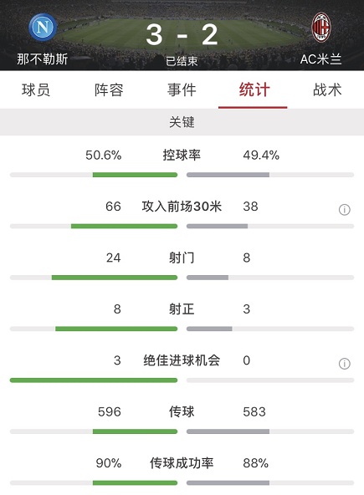Tap the gray AC Milan 射门 bar
Image resolution: width=364 pixels, height=495 pixels.
click(x=208, y=278)
